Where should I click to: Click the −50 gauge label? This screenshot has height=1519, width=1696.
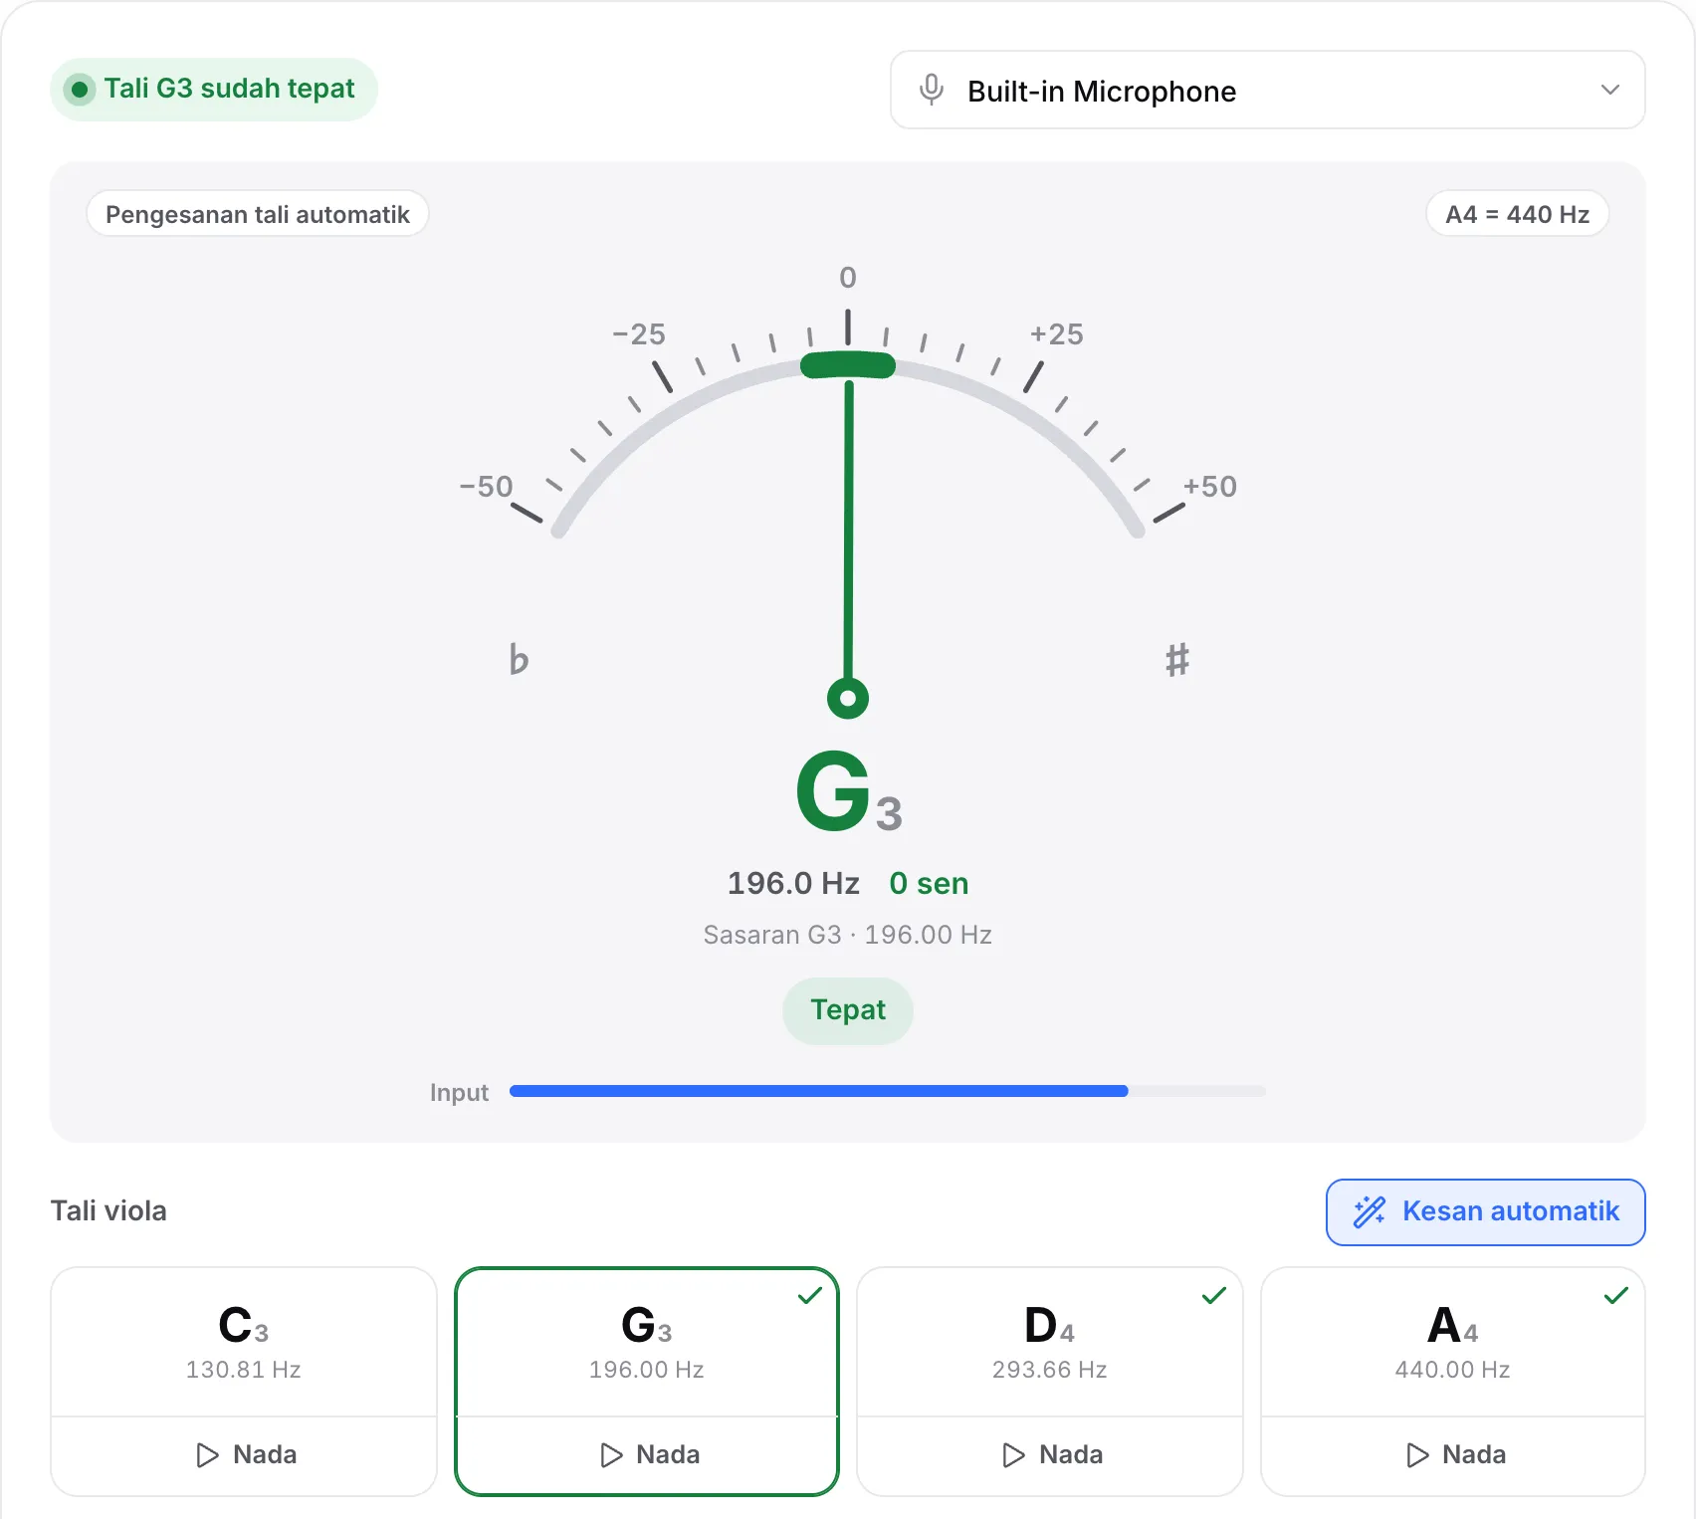pyautogui.click(x=486, y=487)
